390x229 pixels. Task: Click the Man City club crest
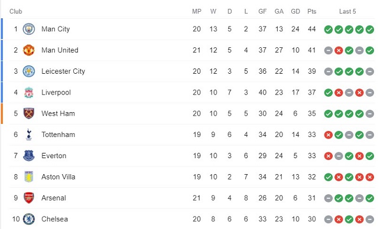point(28,29)
